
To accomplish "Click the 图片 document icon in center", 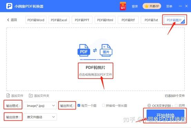I will (106, 50).
